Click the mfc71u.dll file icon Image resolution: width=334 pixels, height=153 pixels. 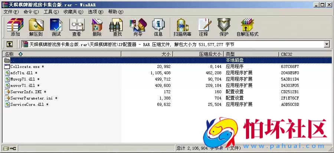click(x=7, y=73)
